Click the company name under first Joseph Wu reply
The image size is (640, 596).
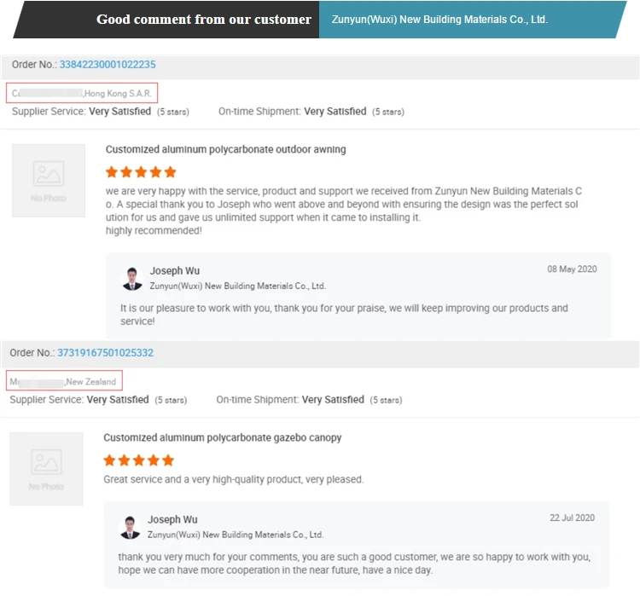[237, 286]
